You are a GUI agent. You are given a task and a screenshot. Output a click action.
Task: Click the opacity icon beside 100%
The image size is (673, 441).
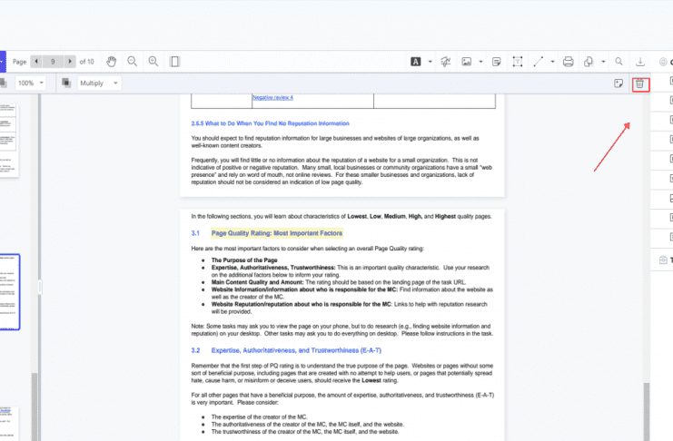(x=4, y=83)
